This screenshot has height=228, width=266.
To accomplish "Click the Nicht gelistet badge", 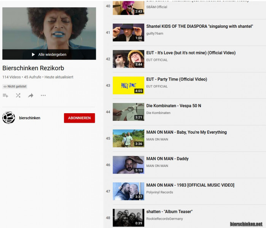I will point(15,86).
